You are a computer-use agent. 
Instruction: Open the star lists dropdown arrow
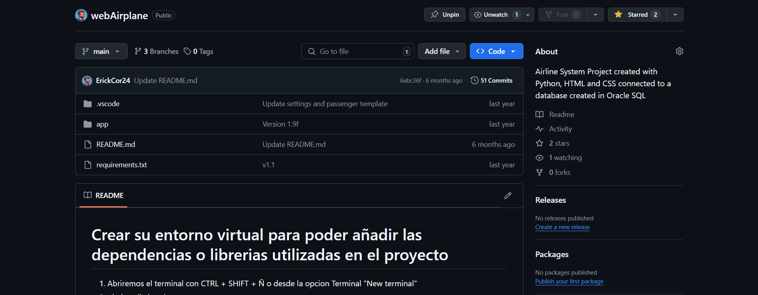(675, 15)
